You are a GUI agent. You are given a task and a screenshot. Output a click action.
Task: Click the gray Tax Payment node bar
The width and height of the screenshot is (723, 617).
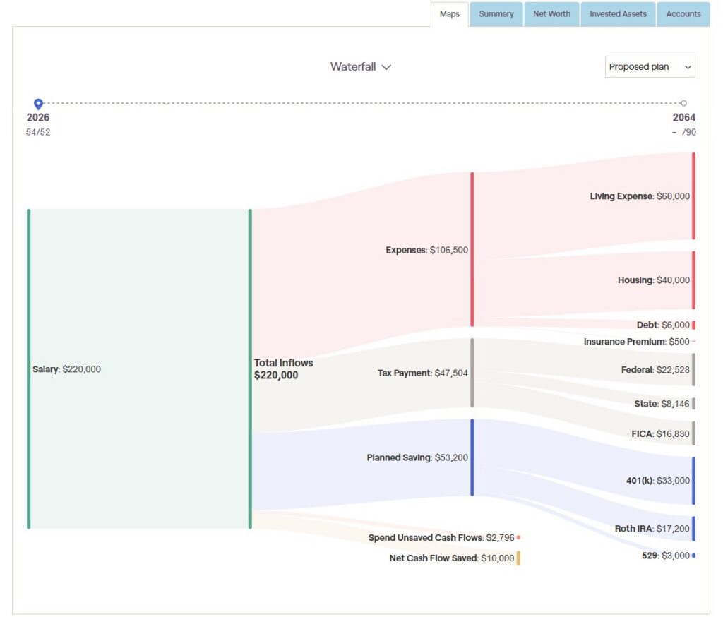point(472,373)
